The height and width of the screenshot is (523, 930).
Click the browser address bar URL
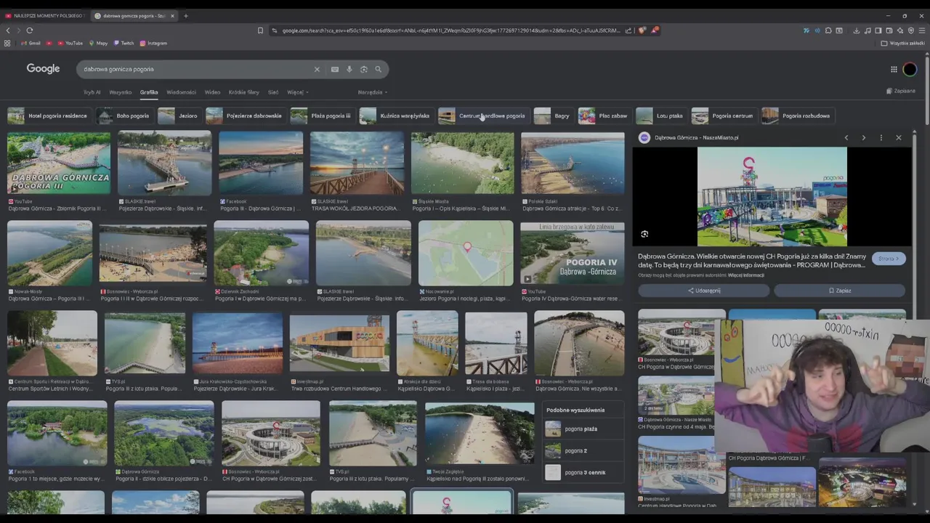coord(450,31)
